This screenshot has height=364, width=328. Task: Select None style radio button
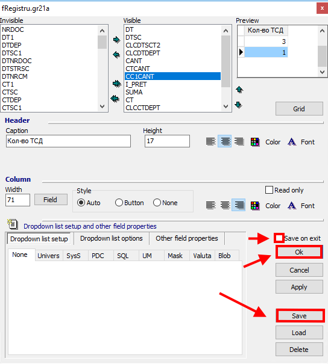(157, 203)
